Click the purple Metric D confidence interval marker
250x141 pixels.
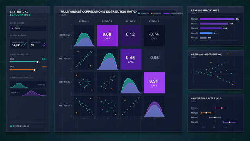[230, 122]
